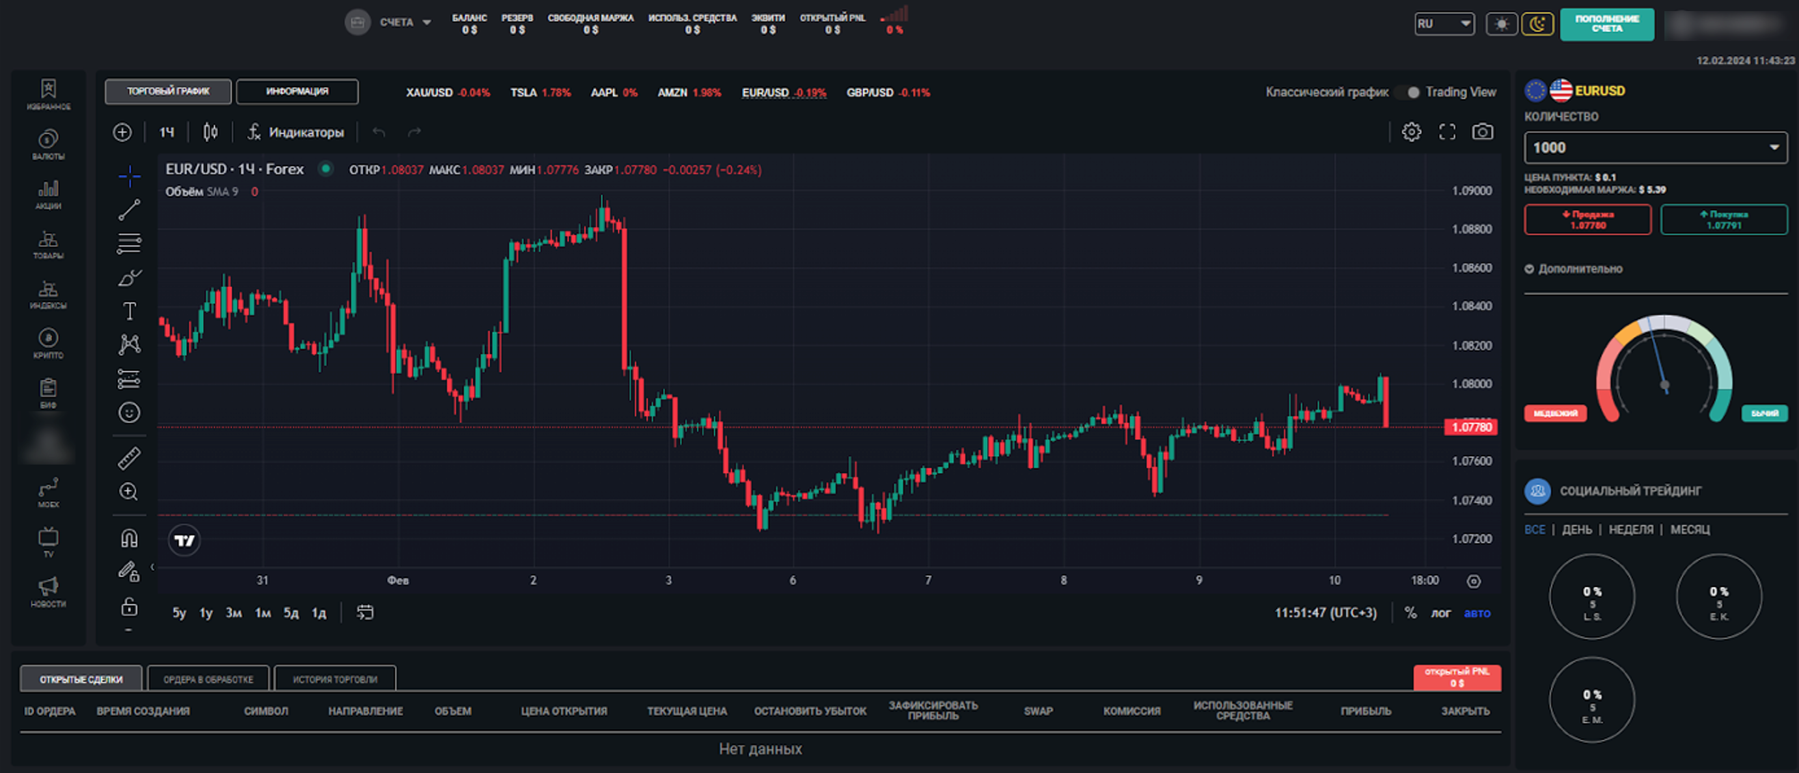Switch to light theme sun button
This screenshot has width=1799, height=773.
coord(1501,23)
